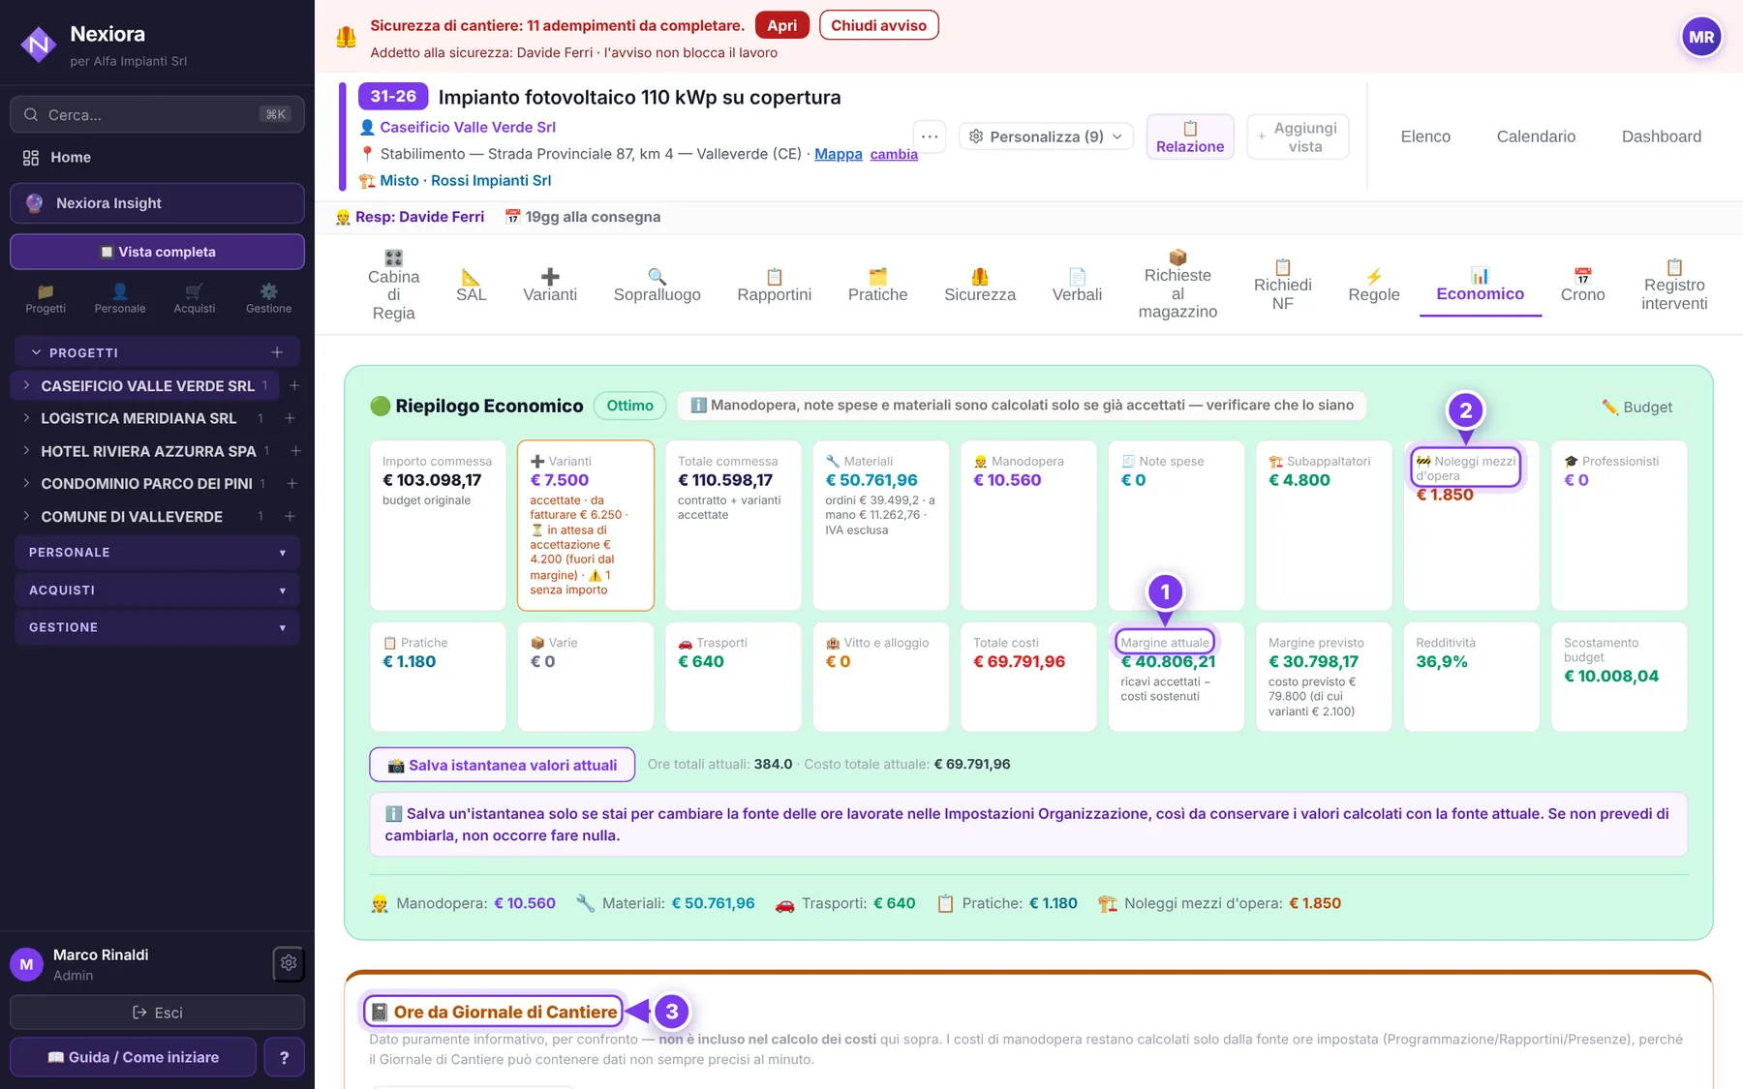The image size is (1743, 1089).
Task: Click the Budget edit button
Action: (1637, 407)
